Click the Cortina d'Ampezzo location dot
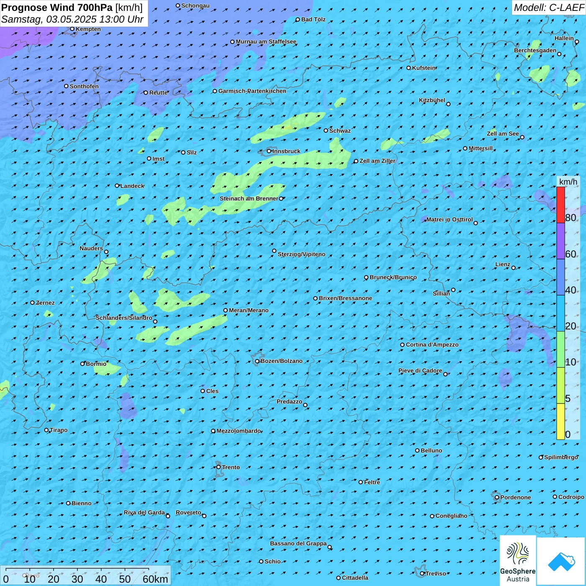 tap(403, 345)
